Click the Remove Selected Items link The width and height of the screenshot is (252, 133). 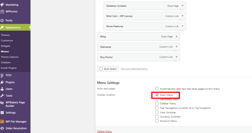(x=134, y=69)
